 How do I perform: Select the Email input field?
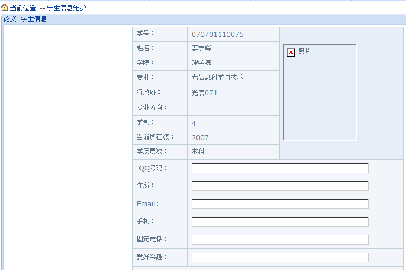(x=280, y=204)
